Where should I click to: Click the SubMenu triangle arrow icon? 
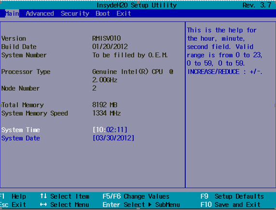tap(150, 205)
